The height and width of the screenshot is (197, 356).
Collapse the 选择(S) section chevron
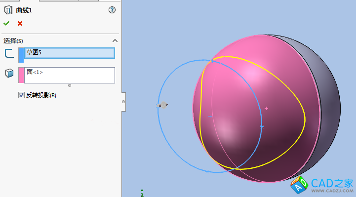[x=115, y=40]
